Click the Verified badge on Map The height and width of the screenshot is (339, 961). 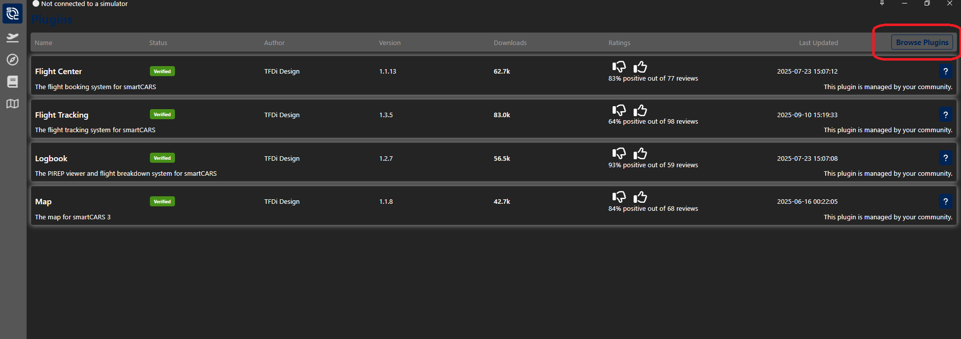[162, 201]
